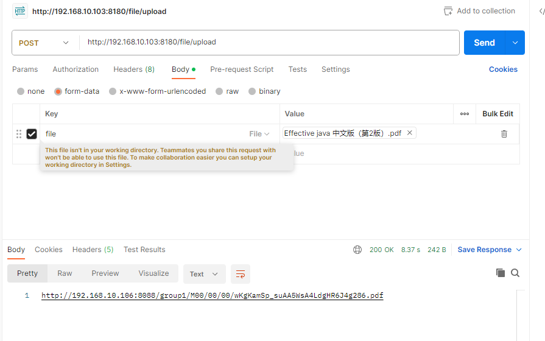
Task: Search the response with magnifier icon
Action: [x=515, y=273]
